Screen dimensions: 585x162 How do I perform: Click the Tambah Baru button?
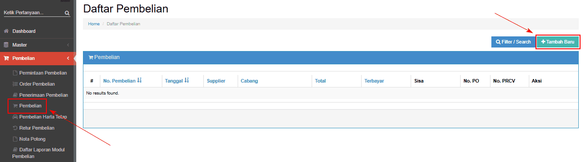coord(557,42)
